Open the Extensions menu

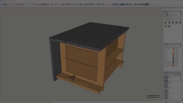(30, 2)
